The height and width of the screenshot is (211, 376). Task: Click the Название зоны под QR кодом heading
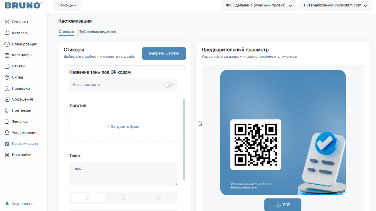click(x=100, y=72)
